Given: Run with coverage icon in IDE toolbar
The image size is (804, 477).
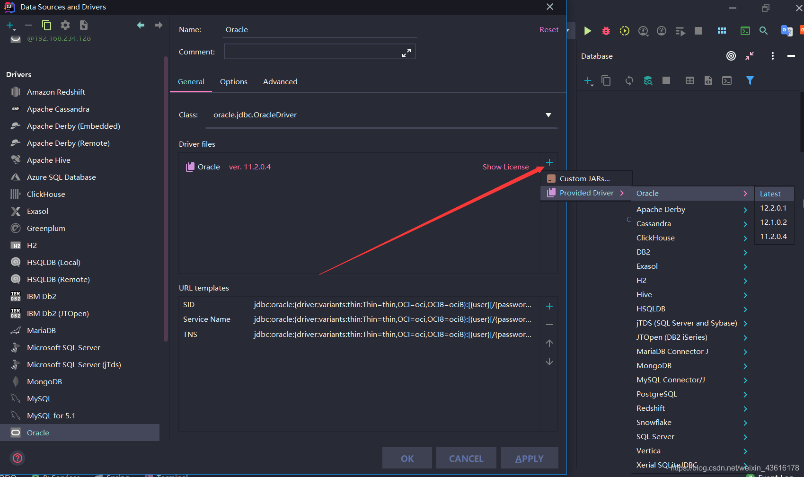Looking at the screenshot, I should [x=625, y=31].
